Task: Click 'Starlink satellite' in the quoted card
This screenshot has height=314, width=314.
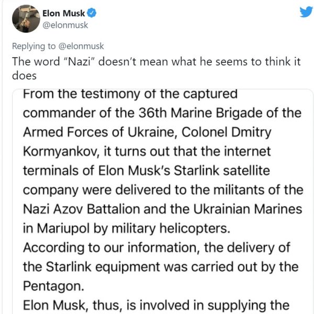Action: pyautogui.click(x=222, y=171)
